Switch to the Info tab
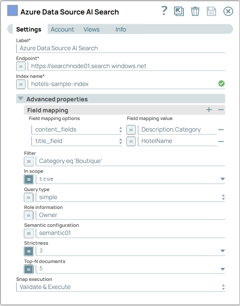 [x=120, y=29]
